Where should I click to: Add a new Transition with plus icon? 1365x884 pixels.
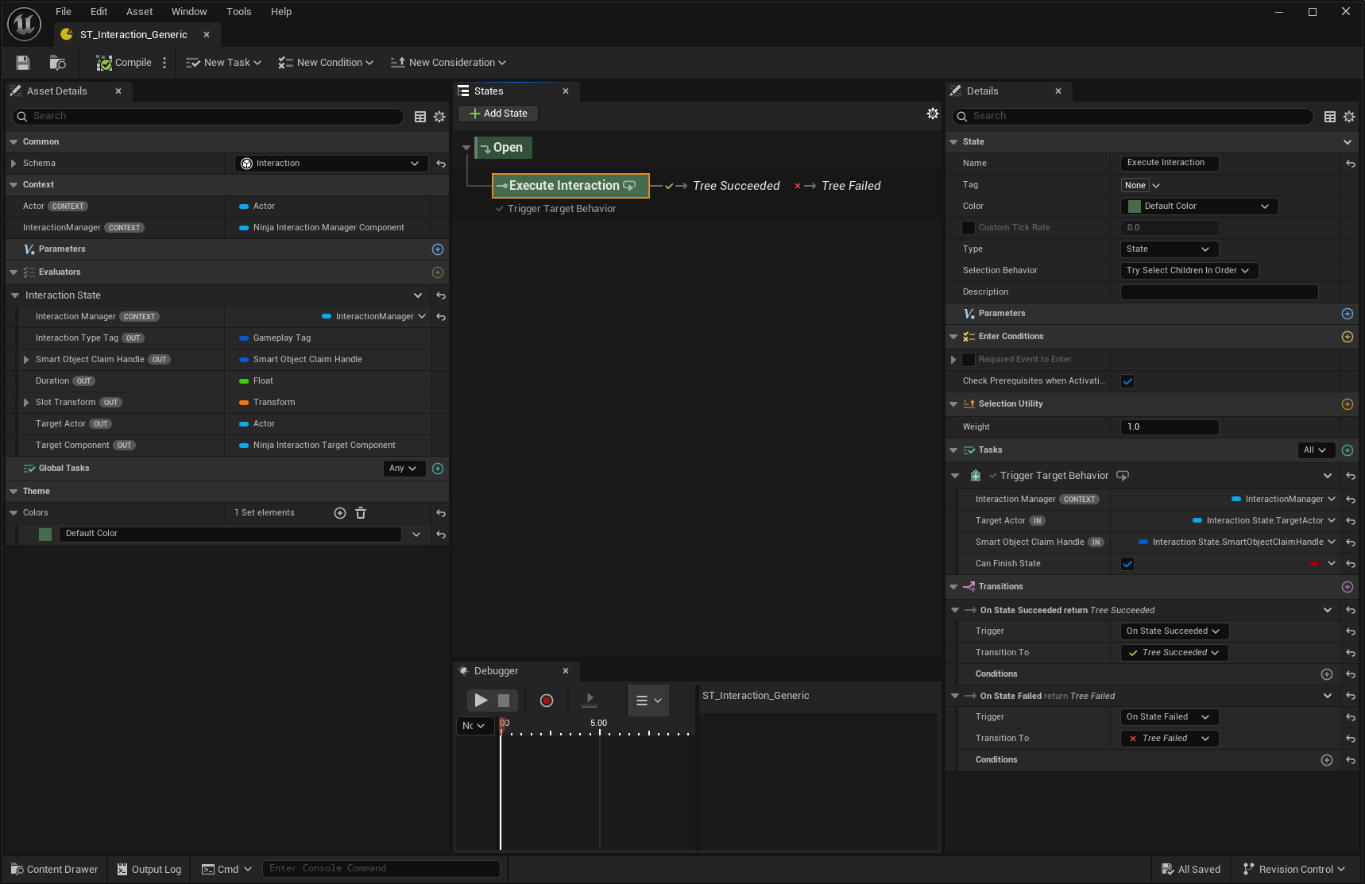(x=1347, y=587)
